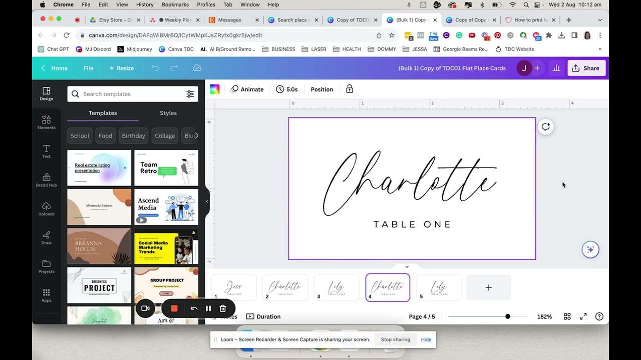
Task: Select page 5 Lily thumbnail
Action: pos(439,287)
